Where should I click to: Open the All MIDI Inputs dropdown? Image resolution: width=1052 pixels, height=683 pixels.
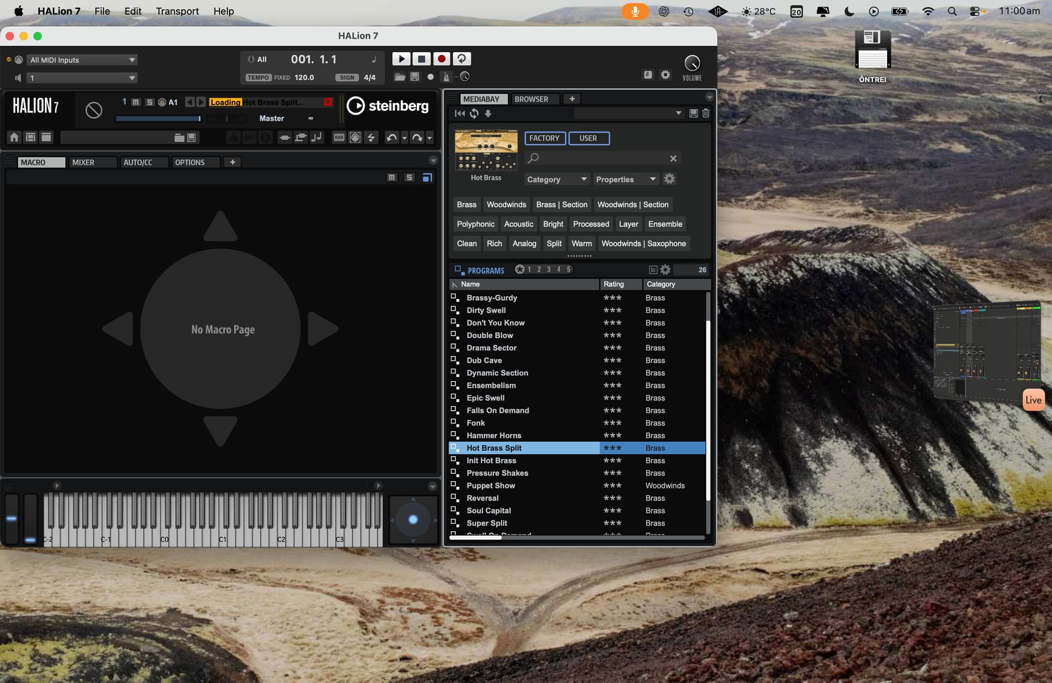click(82, 60)
